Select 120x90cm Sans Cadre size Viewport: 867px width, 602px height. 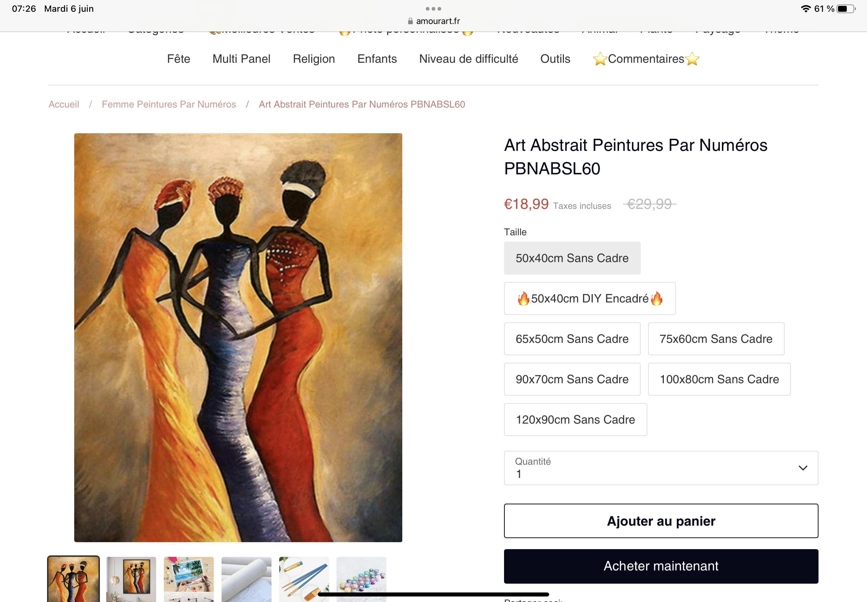[575, 420]
